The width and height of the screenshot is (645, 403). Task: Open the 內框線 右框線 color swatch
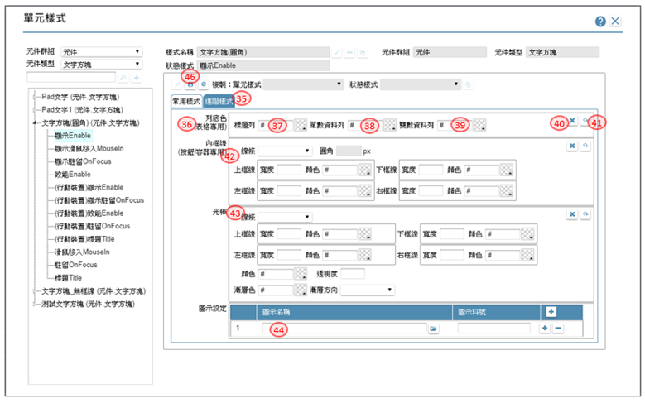click(x=507, y=191)
